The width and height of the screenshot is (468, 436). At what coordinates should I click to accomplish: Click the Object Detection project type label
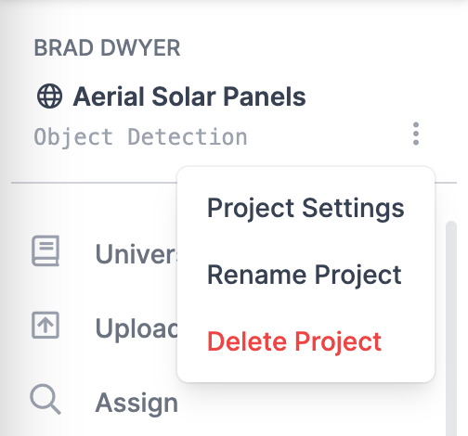pyautogui.click(x=140, y=136)
